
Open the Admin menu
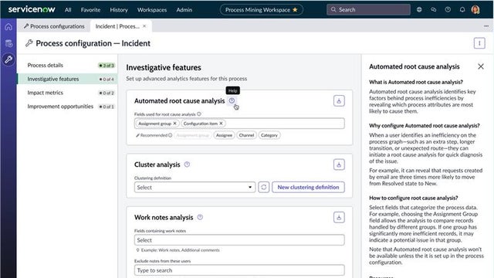(x=184, y=10)
